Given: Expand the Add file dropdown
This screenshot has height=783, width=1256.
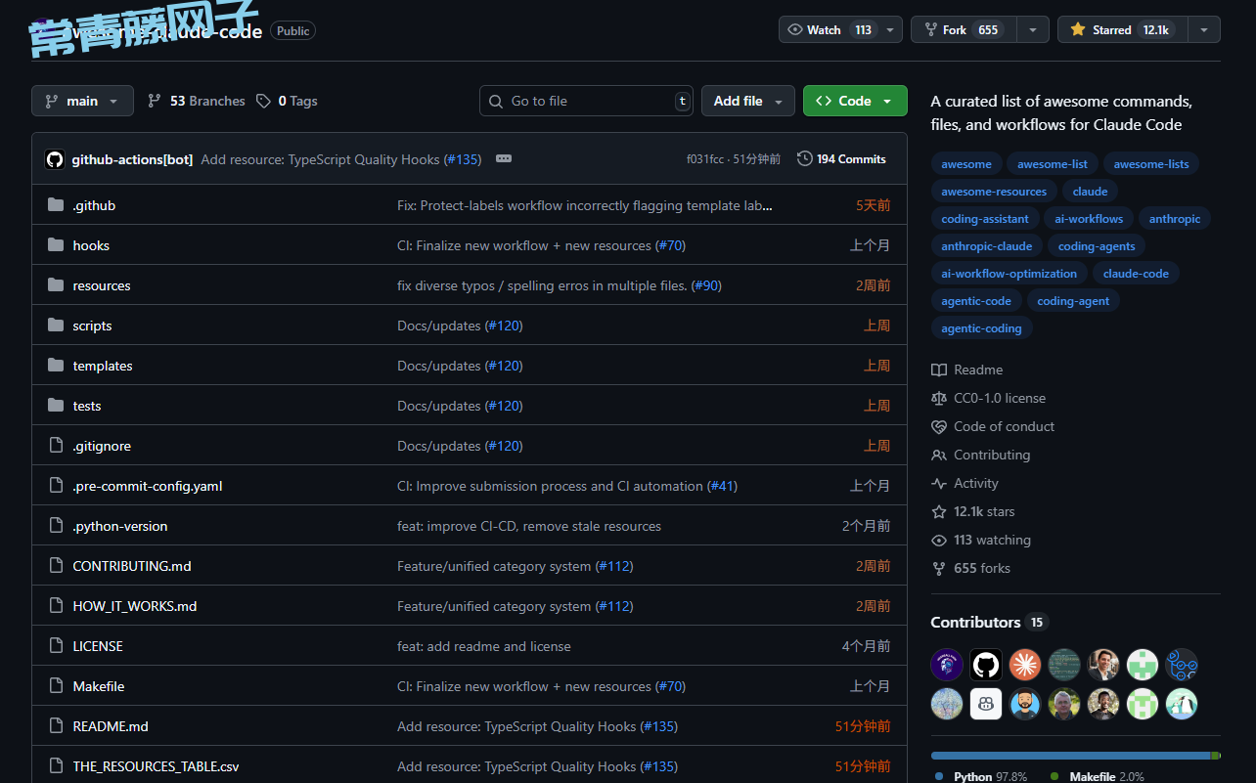Looking at the screenshot, I should click(748, 101).
